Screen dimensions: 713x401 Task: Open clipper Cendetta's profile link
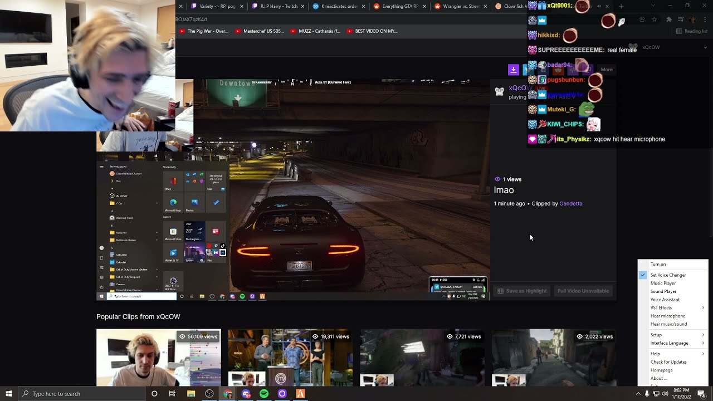click(x=570, y=204)
